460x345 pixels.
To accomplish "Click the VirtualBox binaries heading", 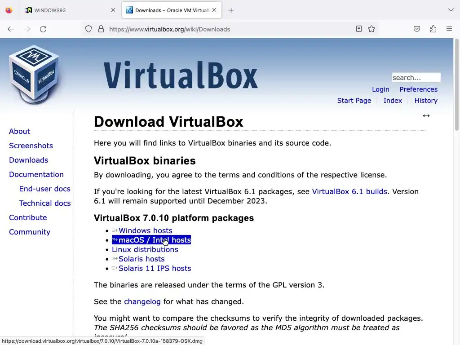I will click(145, 161).
